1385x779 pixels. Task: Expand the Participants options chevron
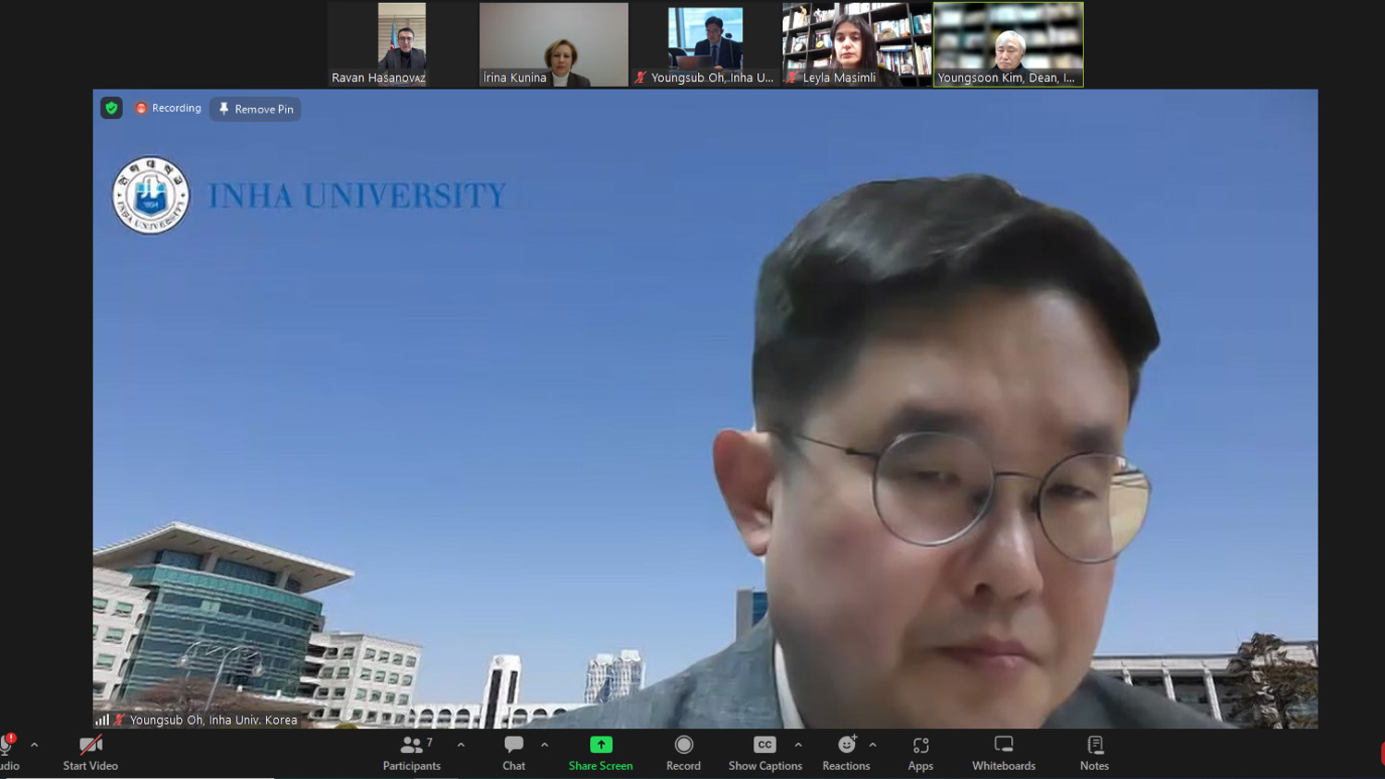click(461, 745)
